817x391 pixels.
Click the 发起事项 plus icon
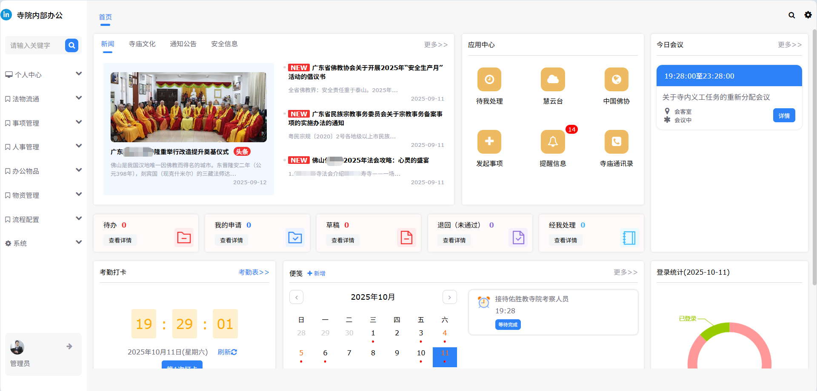click(x=489, y=142)
